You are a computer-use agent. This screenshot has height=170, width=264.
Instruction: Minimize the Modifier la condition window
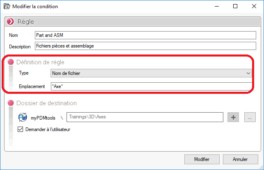tap(216, 7)
